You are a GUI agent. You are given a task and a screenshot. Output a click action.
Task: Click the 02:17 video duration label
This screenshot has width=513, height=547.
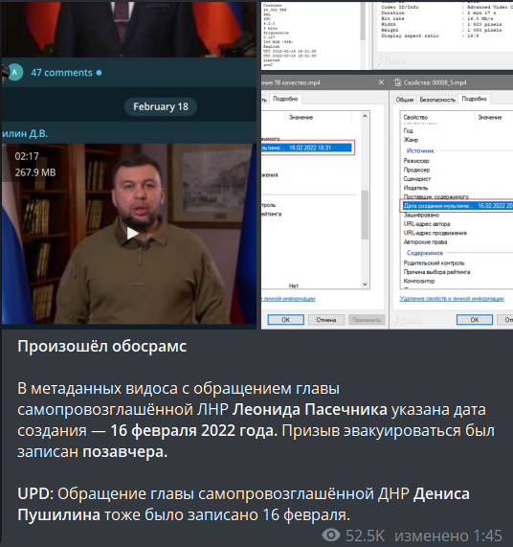27,156
